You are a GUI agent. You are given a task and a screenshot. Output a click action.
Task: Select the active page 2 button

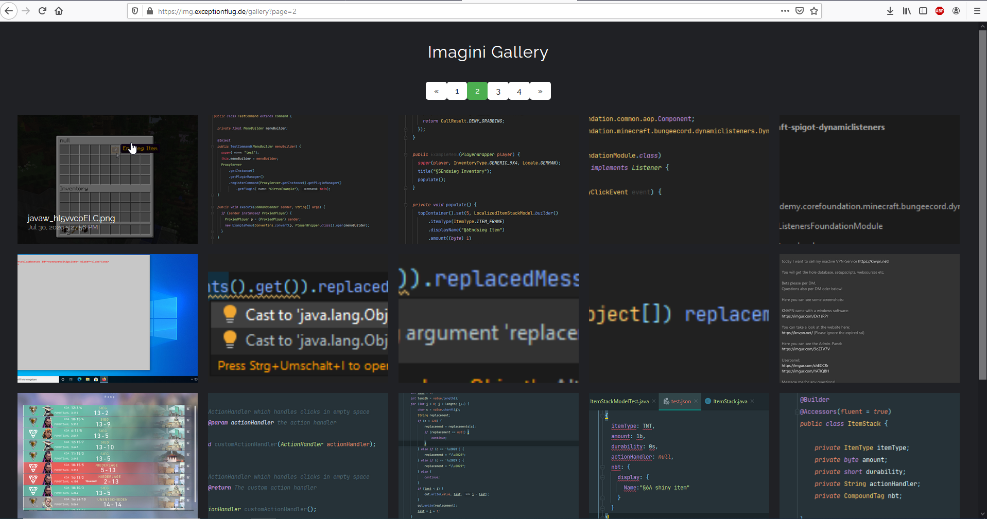[x=477, y=91]
